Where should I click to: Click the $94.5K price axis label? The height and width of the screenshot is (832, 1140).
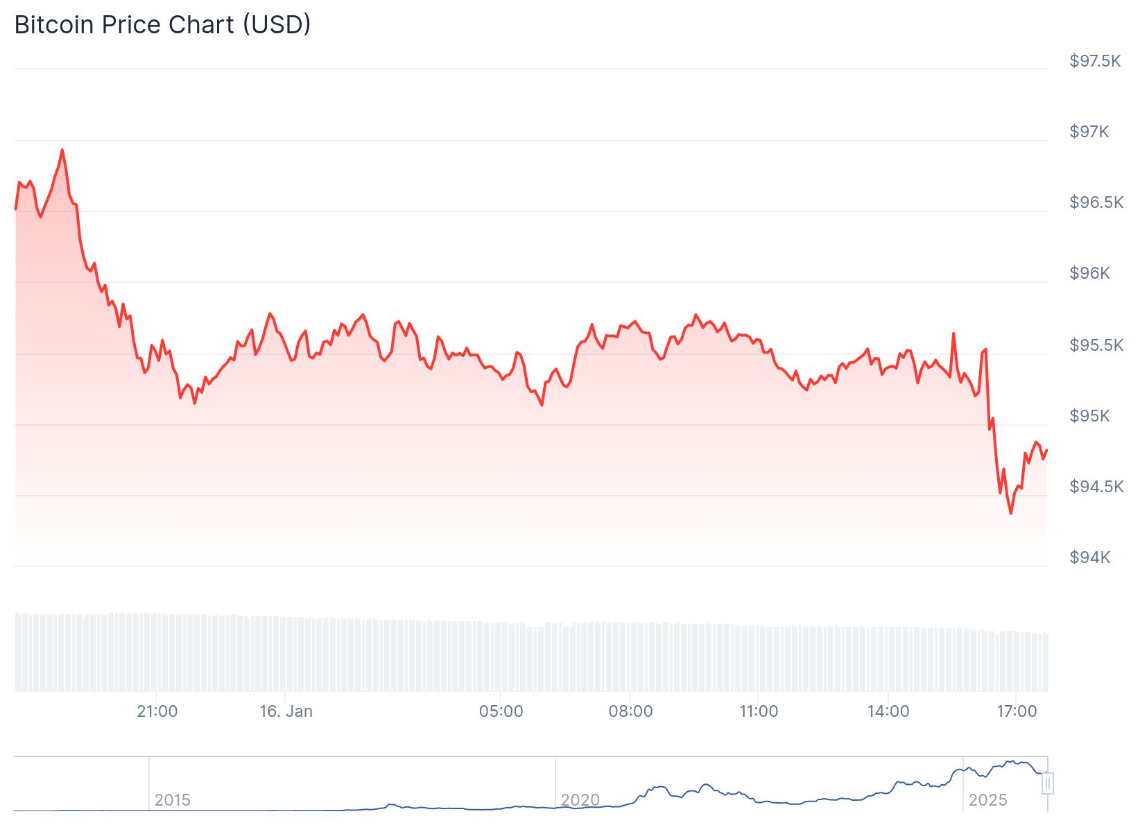pyautogui.click(x=1096, y=487)
